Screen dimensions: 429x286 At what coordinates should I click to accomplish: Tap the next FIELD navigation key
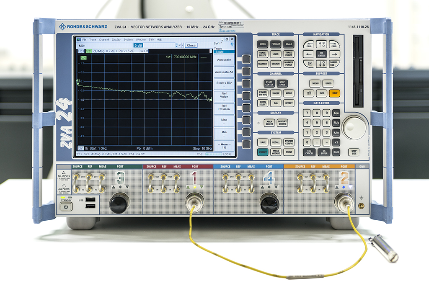pyautogui.click(x=334, y=44)
